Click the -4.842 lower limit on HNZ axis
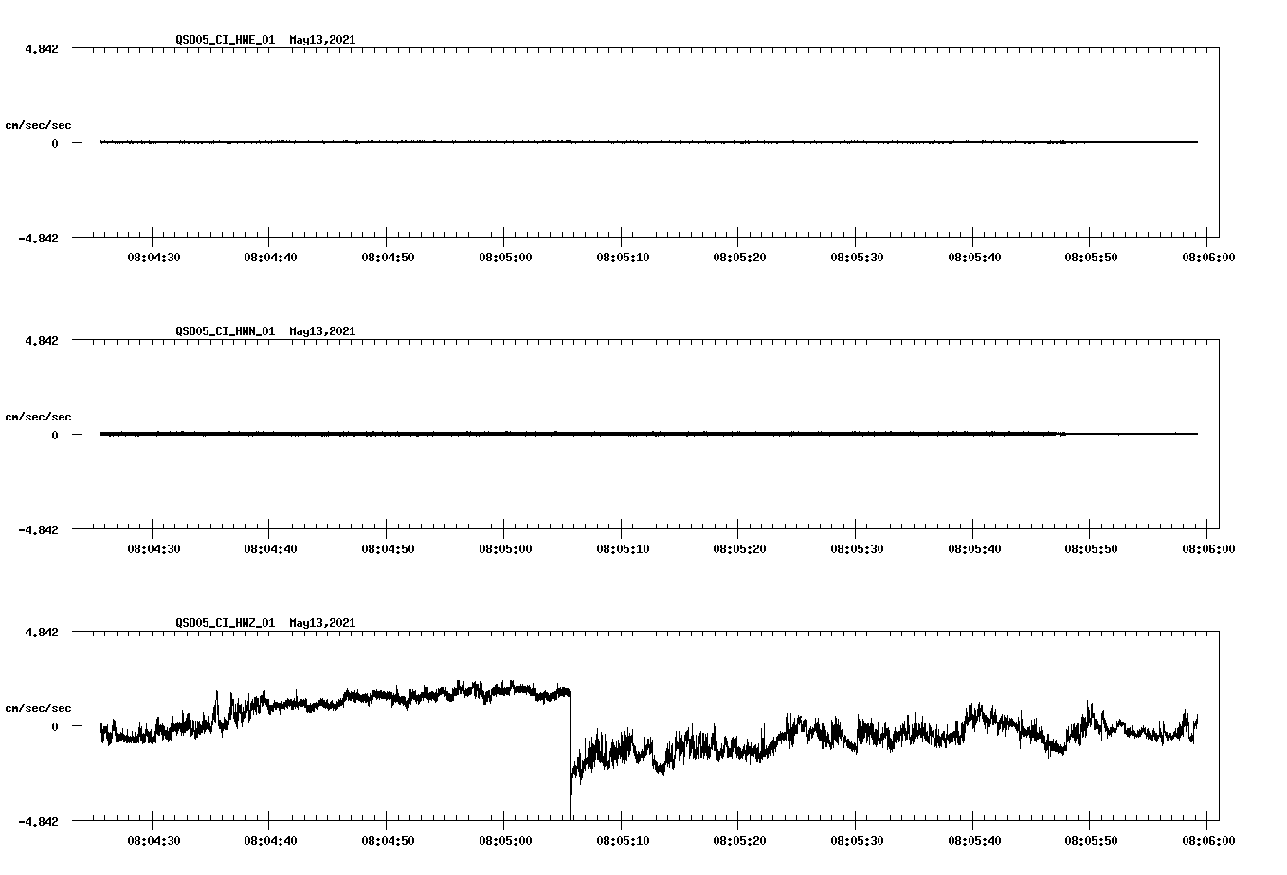 tap(39, 821)
